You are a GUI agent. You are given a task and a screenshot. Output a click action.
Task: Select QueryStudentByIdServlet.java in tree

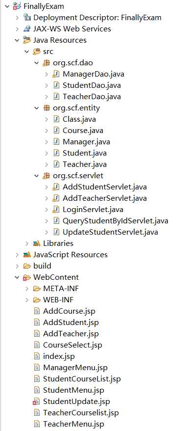[116, 221]
